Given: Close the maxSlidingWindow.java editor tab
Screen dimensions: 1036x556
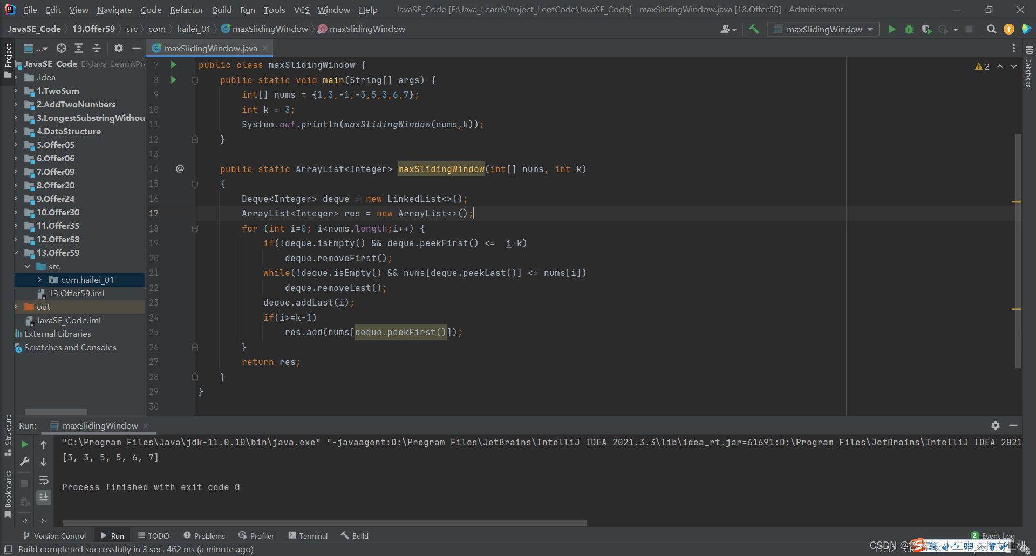Looking at the screenshot, I should (x=265, y=48).
